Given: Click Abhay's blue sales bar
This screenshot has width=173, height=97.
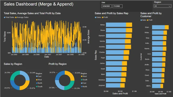Looking at the screenshot, I should pos(116,25).
